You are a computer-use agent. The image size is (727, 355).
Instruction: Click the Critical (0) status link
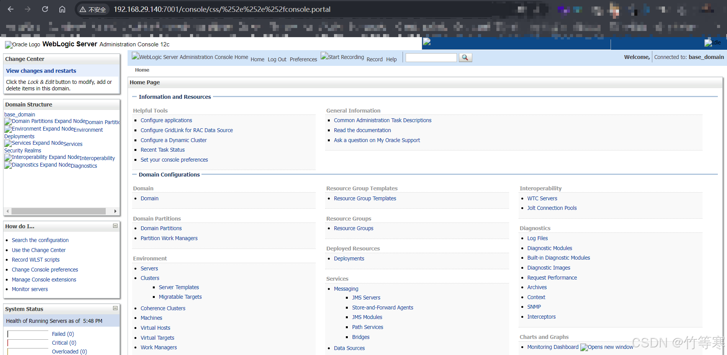point(64,343)
